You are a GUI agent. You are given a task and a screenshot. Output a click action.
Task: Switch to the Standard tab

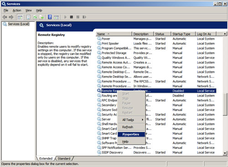[x=64, y=158]
